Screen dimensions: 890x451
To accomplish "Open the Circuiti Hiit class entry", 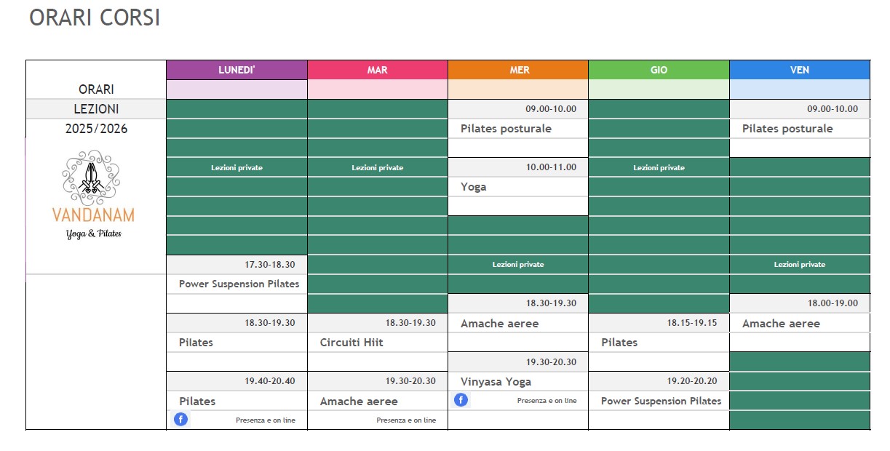I will click(x=351, y=343).
